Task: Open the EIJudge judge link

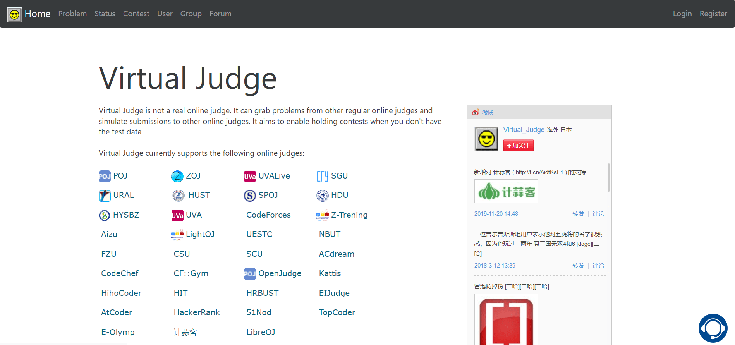Action: click(x=334, y=293)
